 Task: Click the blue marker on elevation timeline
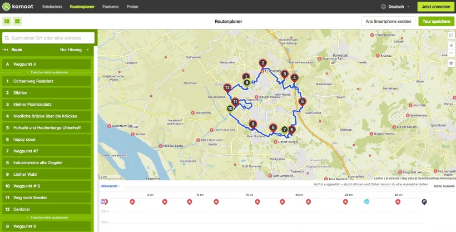[x=366, y=201]
